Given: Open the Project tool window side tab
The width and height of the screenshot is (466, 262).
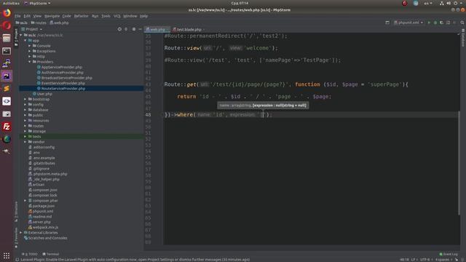Looking at the screenshot, I should pyautogui.click(x=16, y=37).
